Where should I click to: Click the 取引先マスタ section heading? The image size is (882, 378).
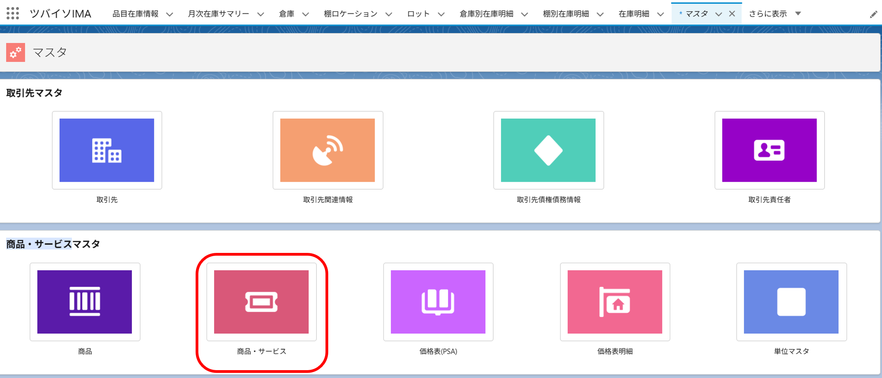pos(34,93)
